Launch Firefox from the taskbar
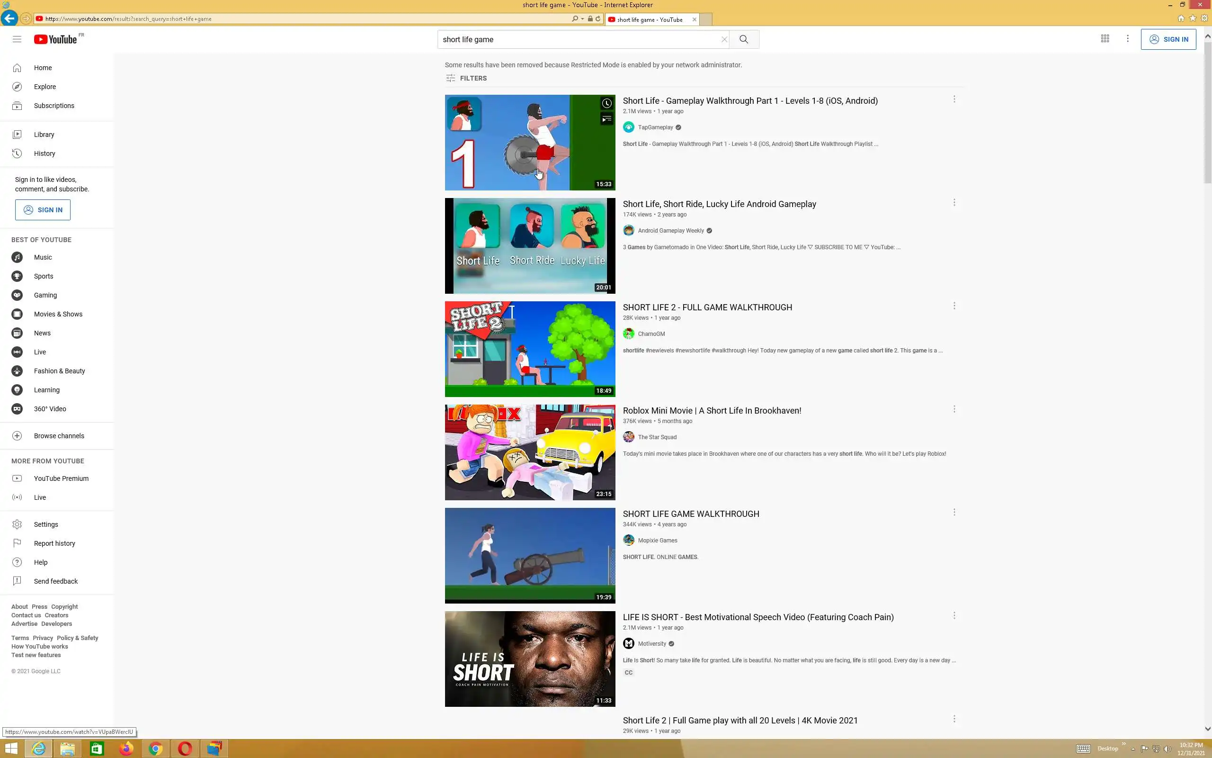Screen dimensions: 1212x758 tap(126, 749)
